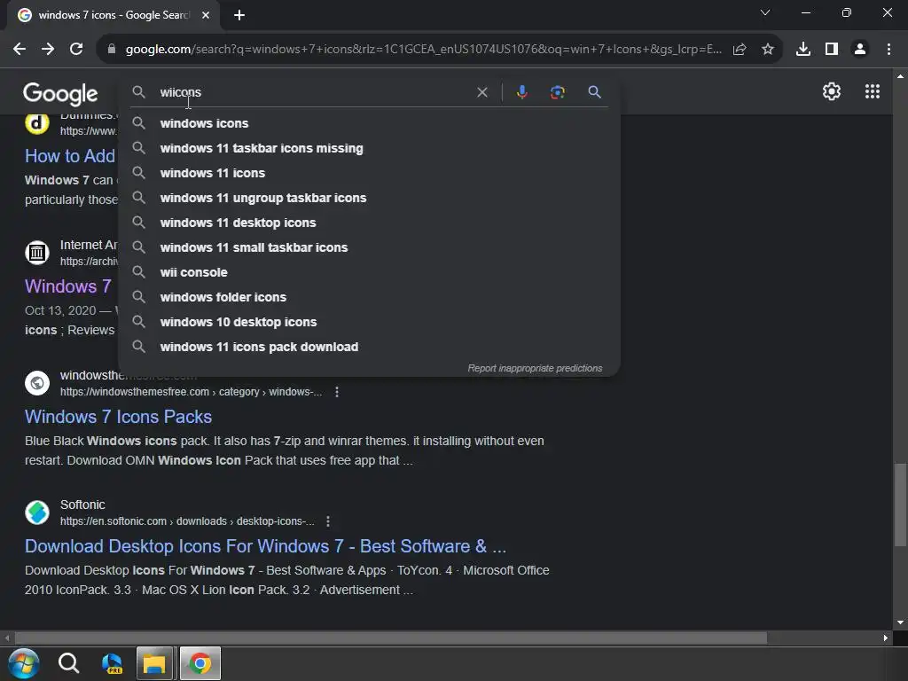The width and height of the screenshot is (908, 681).
Task: Click the site lock icon in address bar
Action: (x=112, y=50)
